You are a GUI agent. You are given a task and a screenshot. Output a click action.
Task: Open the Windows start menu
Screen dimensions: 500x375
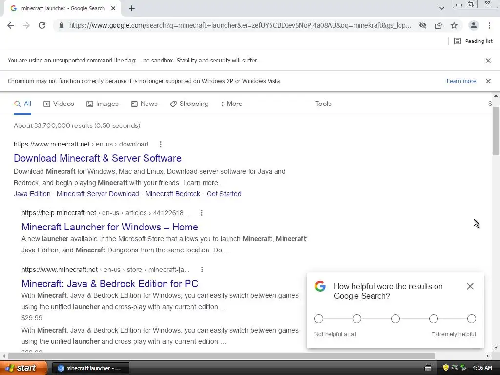pos(23,368)
